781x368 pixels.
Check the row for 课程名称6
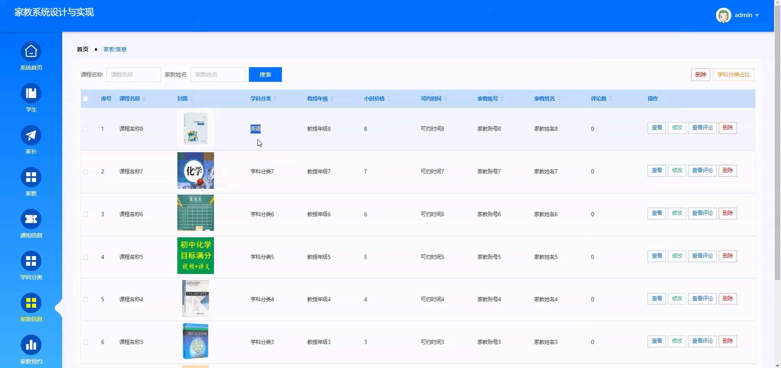[86, 215]
